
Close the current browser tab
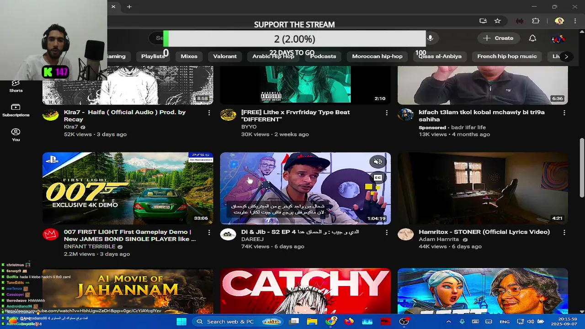[113, 6]
